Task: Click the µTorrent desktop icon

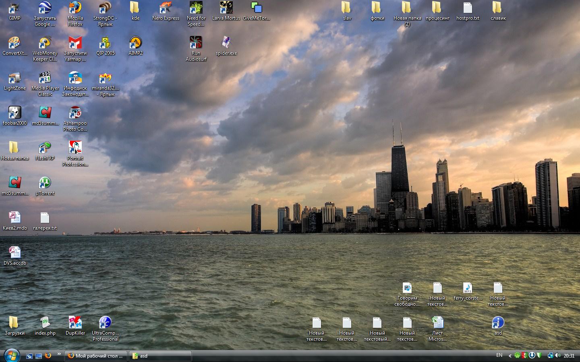Action: [x=45, y=183]
